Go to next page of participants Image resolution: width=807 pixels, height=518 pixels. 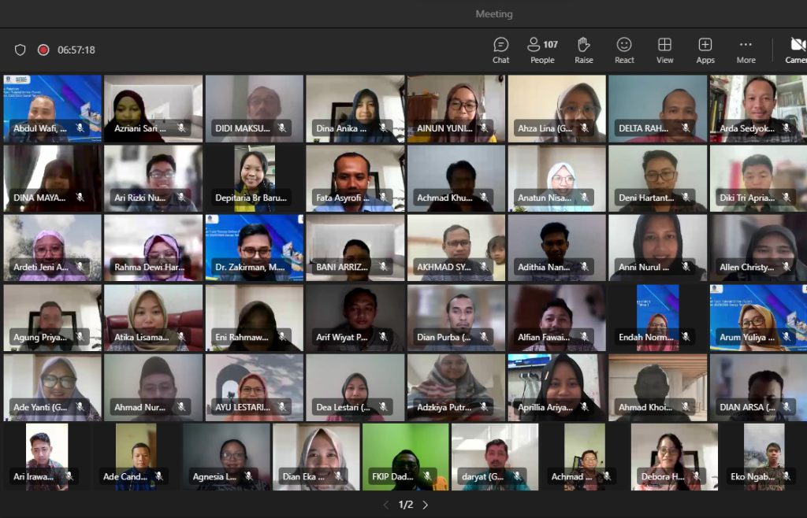(x=426, y=505)
